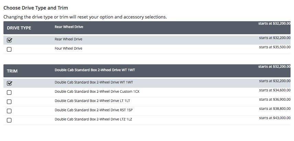Click the $34,600.00 starting price
294x141 pixels.
[274, 90]
